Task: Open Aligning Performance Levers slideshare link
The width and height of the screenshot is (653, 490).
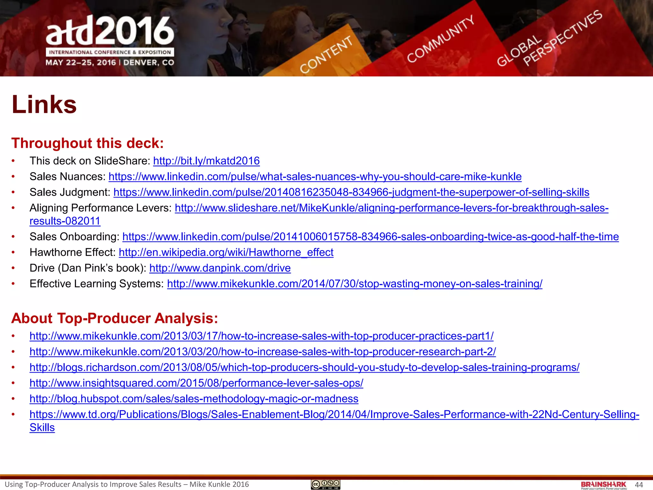Action: 391,208
